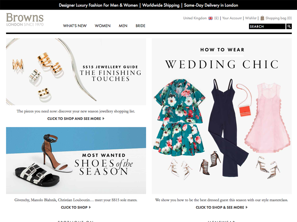Open Most Wanted Shoes of the Season banner
297x222 pixels.
pos(76,161)
